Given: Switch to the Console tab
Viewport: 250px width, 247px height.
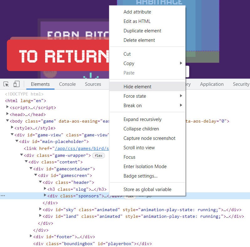Looking at the screenshot, I should click(67, 84).
